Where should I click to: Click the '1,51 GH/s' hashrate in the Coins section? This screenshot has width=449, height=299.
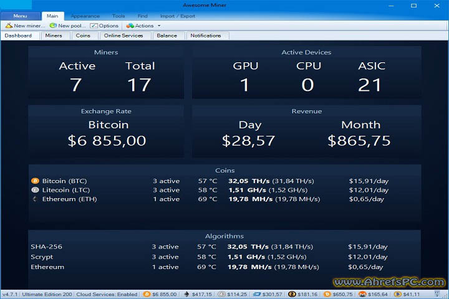[x=248, y=190]
